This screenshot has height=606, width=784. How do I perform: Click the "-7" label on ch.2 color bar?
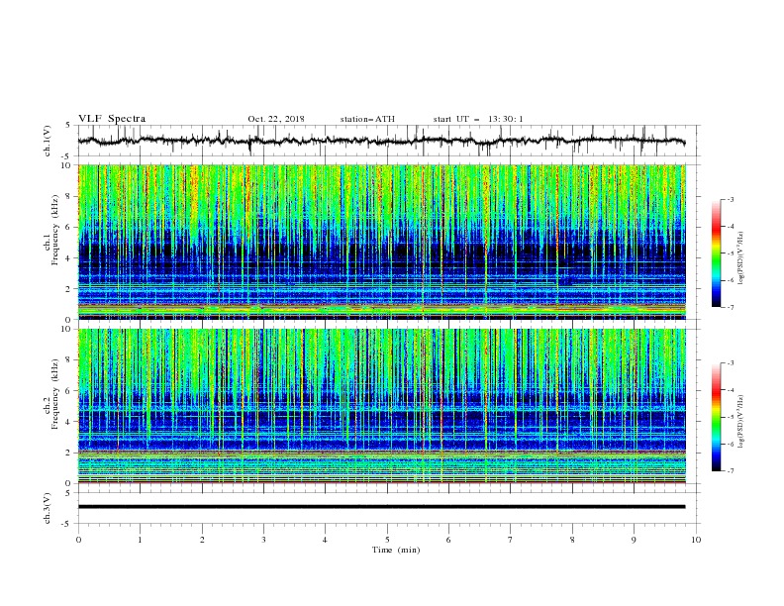[x=731, y=470]
